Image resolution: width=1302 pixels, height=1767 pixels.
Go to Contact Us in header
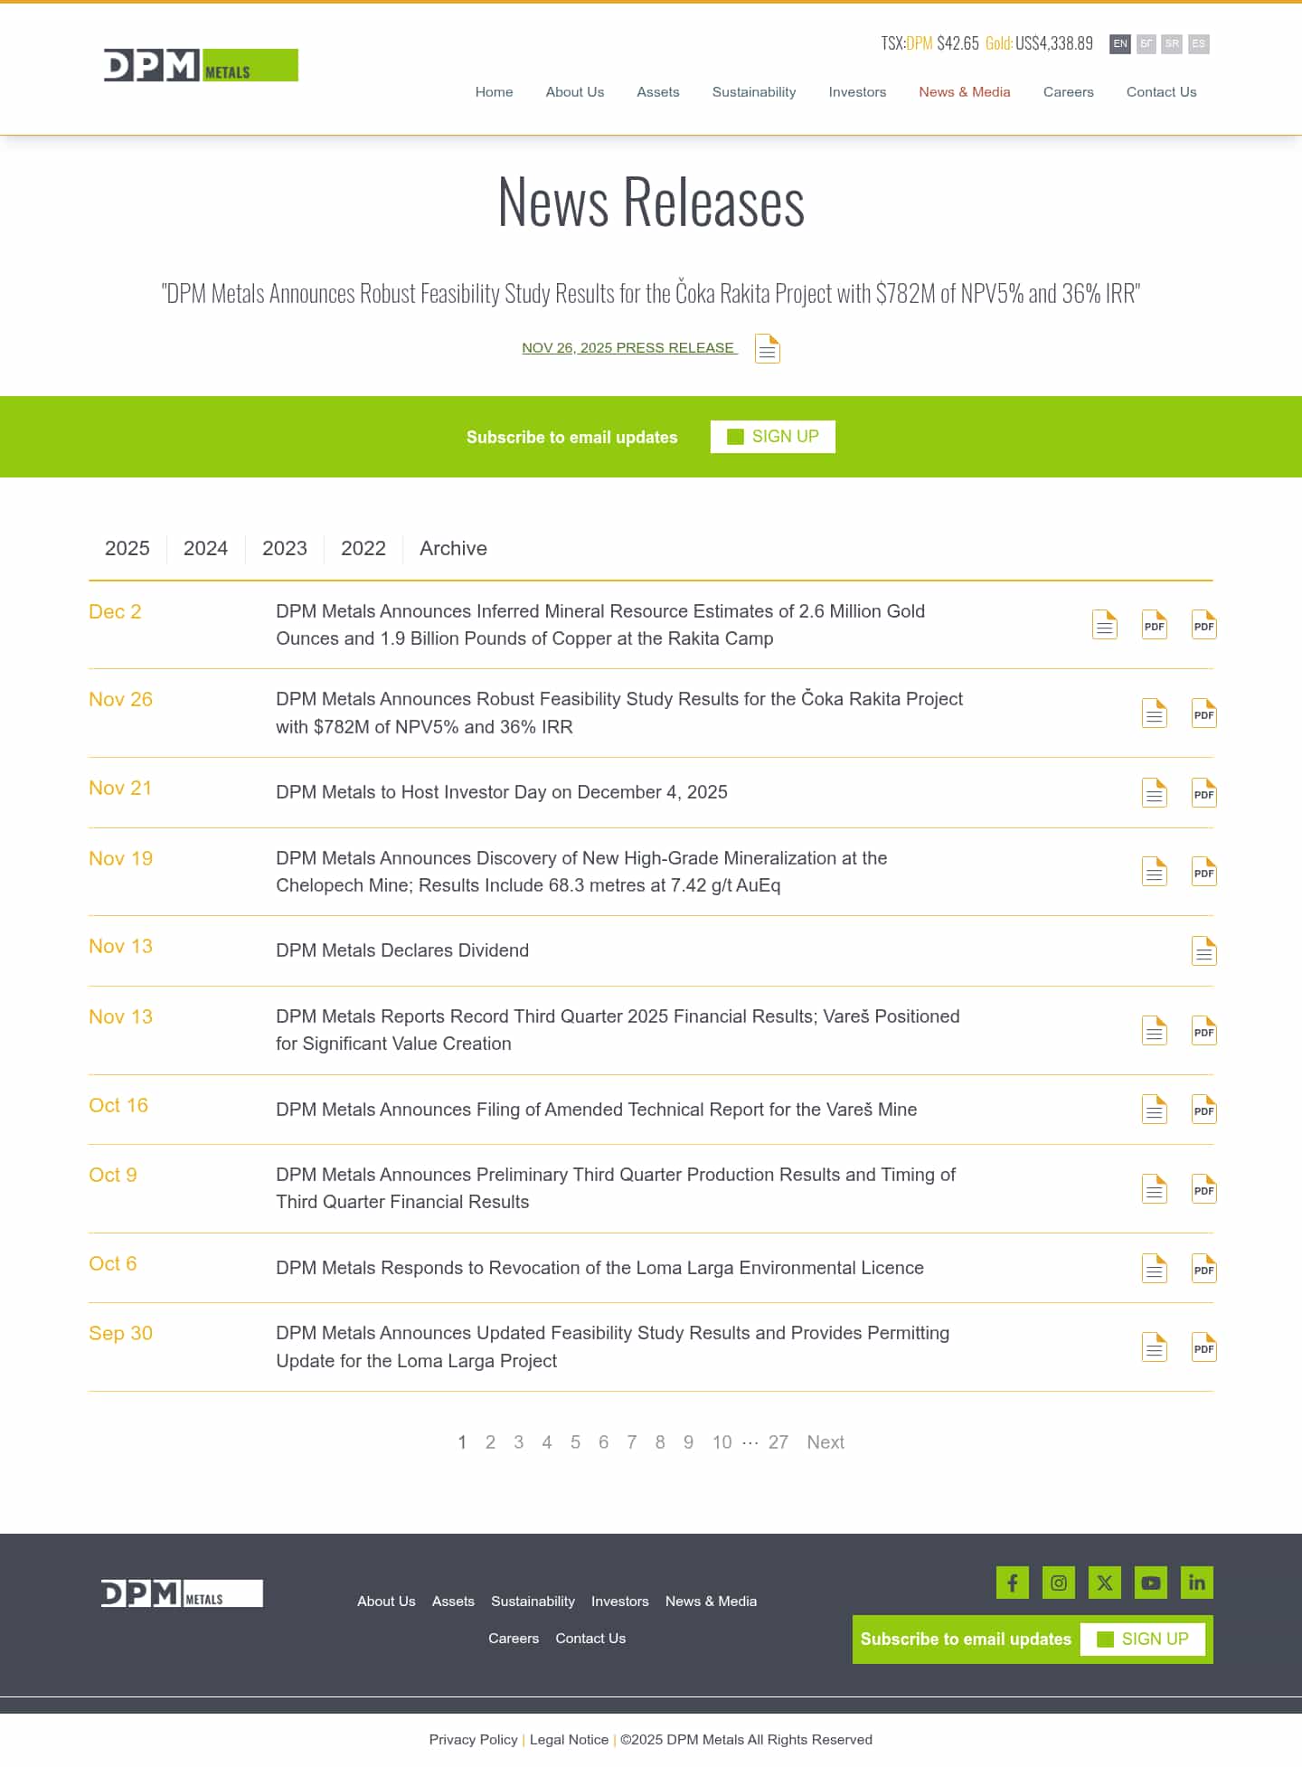(x=1162, y=92)
